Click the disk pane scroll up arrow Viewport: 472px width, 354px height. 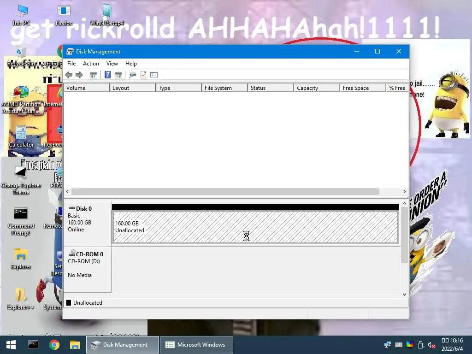tap(404, 204)
